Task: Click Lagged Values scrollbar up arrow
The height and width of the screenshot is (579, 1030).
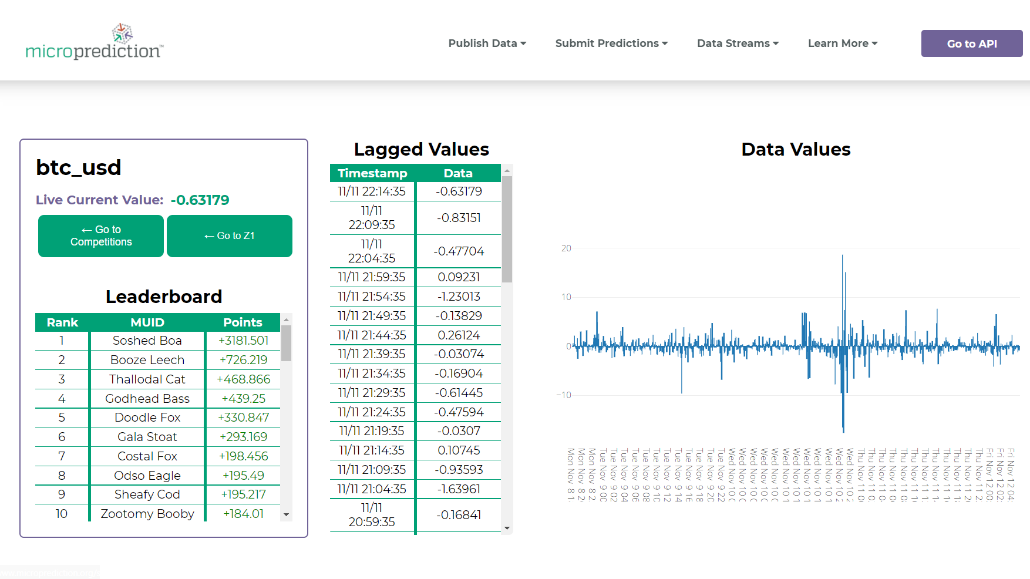Action: pyautogui.click(x=507, y=170)
